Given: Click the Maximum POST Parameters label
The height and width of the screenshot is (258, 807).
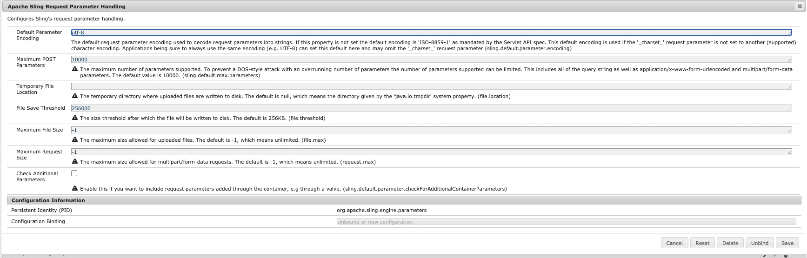Looking at the screenshot, I should click(x=36, y=62).
